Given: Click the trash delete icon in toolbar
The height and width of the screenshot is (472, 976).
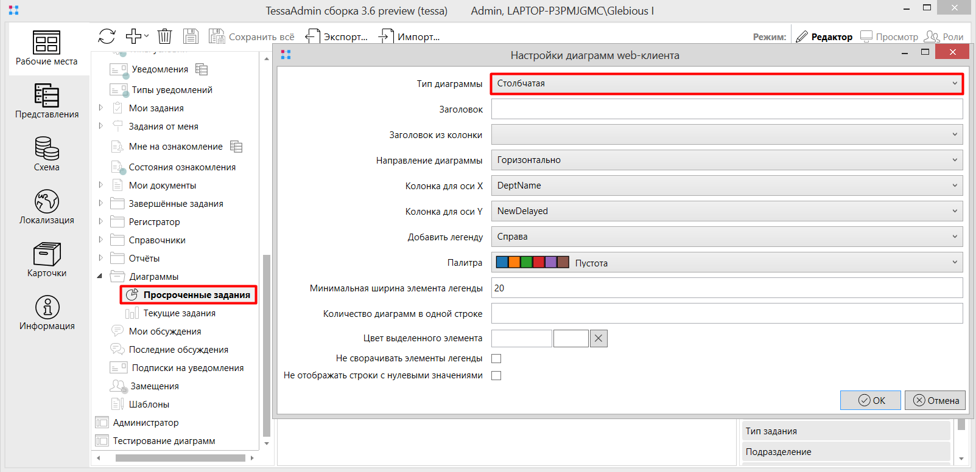Looking at the screenshot, I should (x=164, y=36).
